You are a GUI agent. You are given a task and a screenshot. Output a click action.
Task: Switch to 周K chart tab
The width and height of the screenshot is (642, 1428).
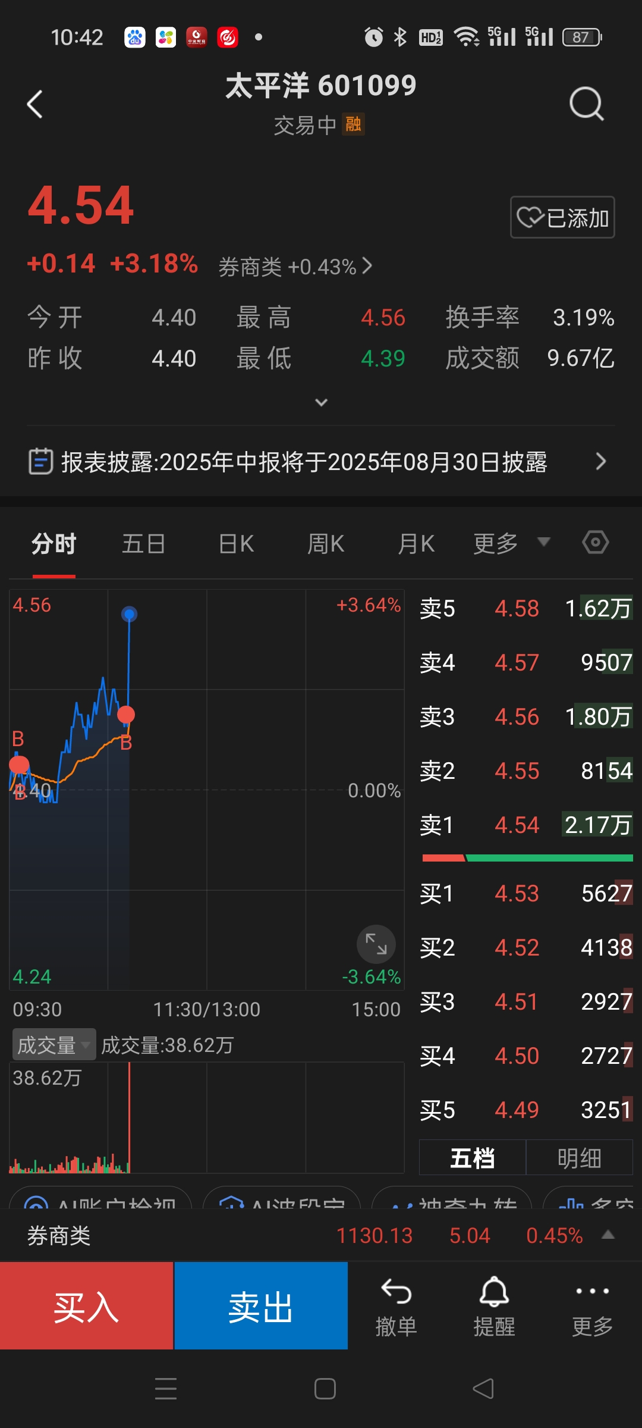(x=326, y=544)
